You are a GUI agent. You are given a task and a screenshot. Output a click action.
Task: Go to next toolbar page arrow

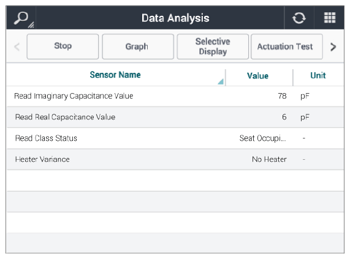[x=333, y=47]
